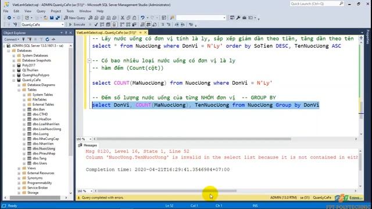Open the Window menu

[85, 11]
